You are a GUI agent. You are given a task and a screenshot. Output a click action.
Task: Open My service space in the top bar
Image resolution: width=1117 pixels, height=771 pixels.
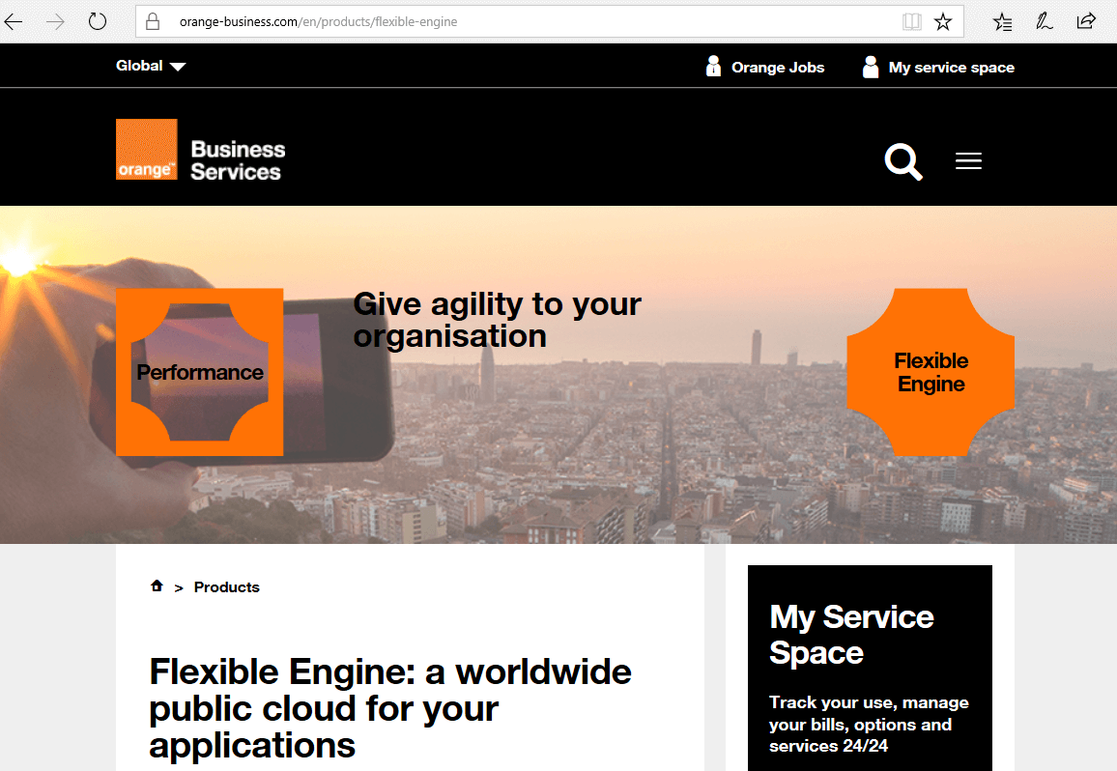click(x=951, y=67)
